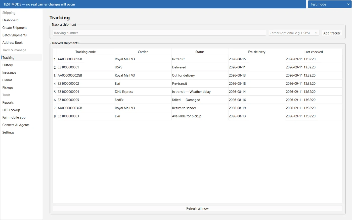Click est. delivery date 2026-08-15
The height and width of the screenshot is (220, 352).
(257, 59)
